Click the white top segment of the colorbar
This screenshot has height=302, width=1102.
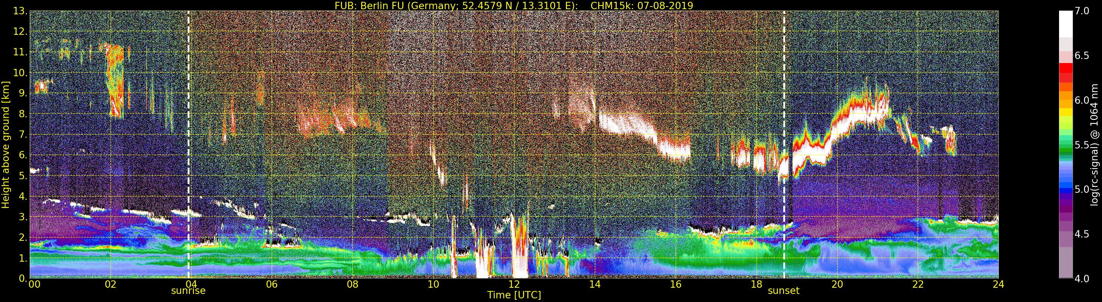tap(1066, 24)
